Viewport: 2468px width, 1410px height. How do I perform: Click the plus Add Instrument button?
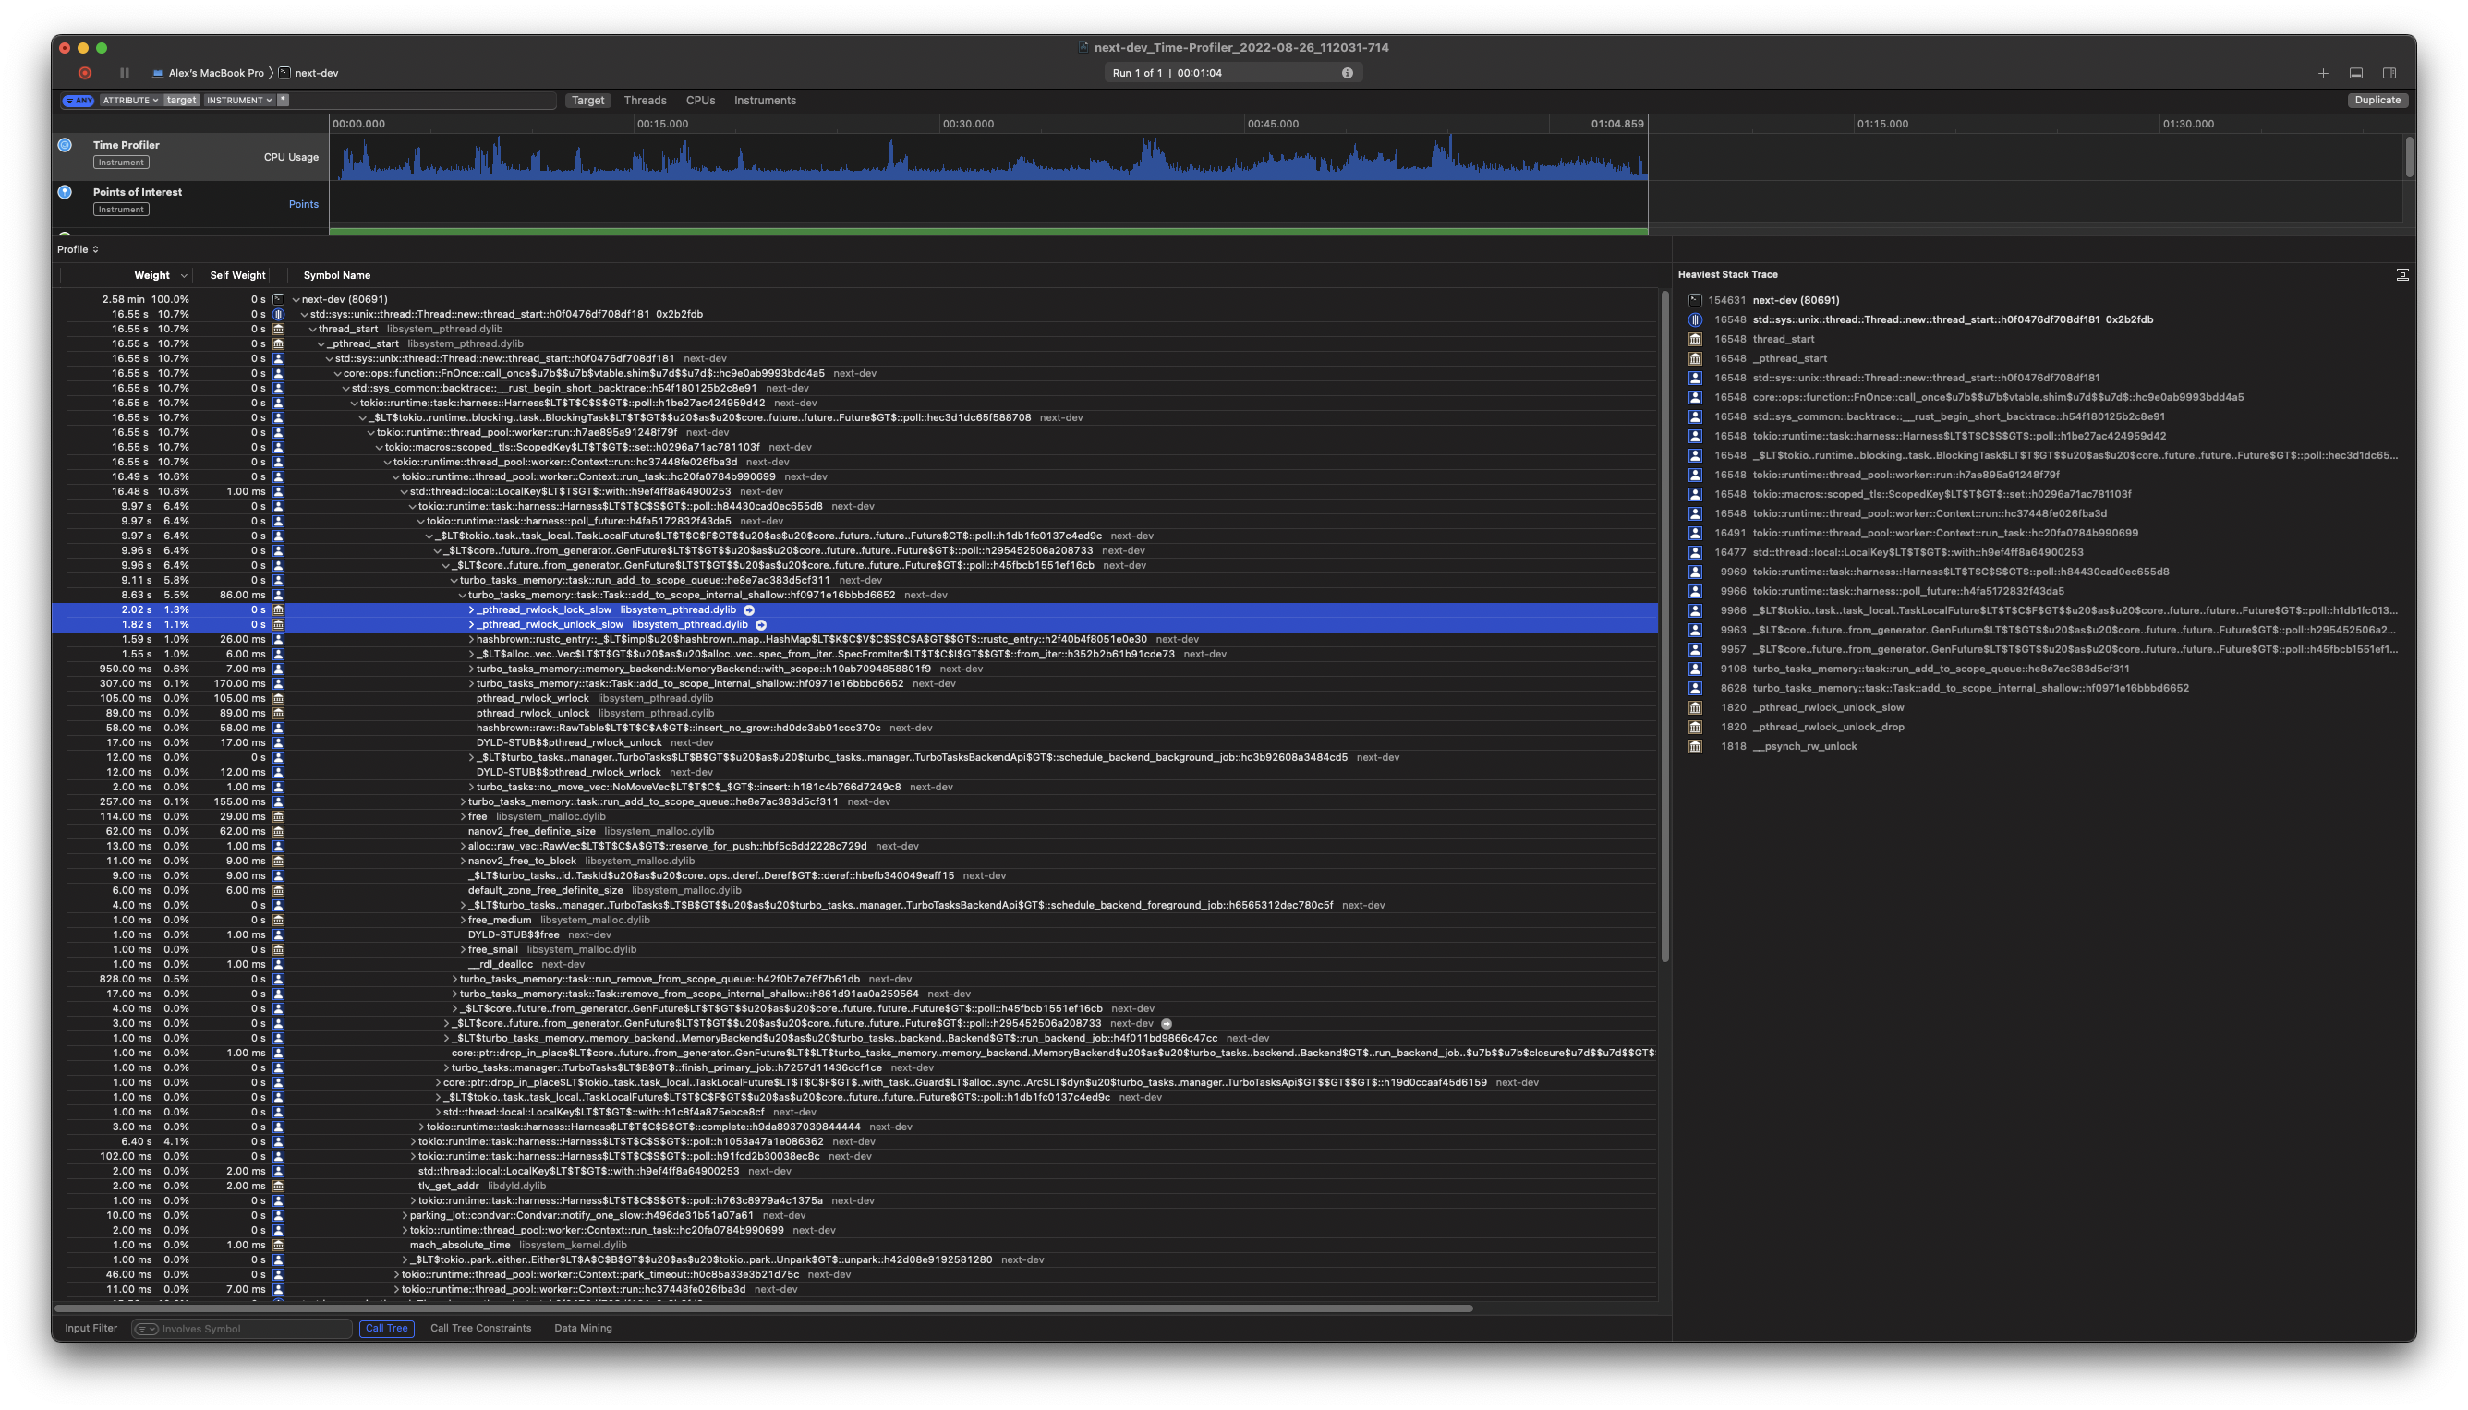pyautogui.click(x=2323, y=74)
